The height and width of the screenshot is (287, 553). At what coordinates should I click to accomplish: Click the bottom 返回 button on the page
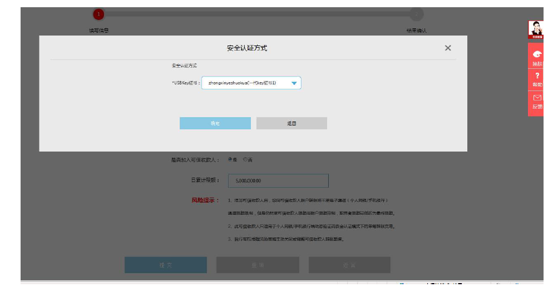(349, 265)
